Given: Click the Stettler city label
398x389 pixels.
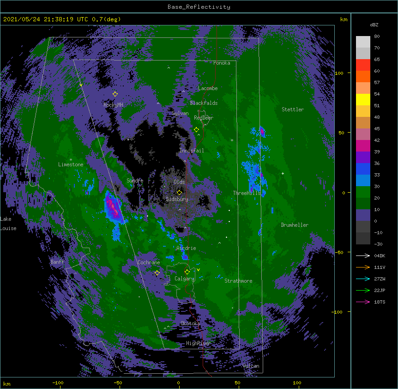Looking at the screenshot, I should [293, 109].
